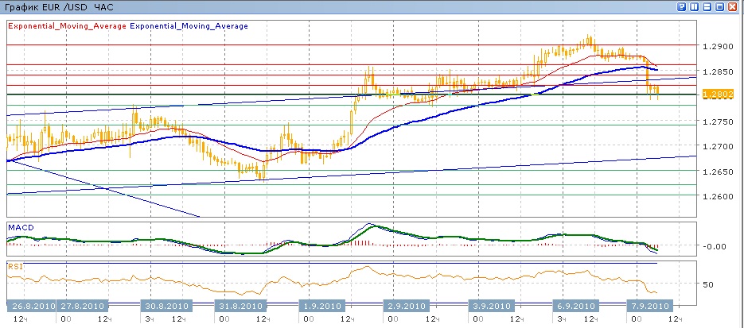Select the 31.8.2010 date marker
Image resolution: width=744 pixels, height=328 pixels.
tap(240, 306)
